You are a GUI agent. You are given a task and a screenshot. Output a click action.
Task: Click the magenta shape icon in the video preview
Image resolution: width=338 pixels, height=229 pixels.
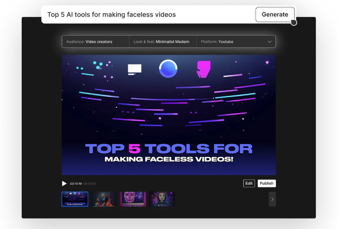(203, 69)
